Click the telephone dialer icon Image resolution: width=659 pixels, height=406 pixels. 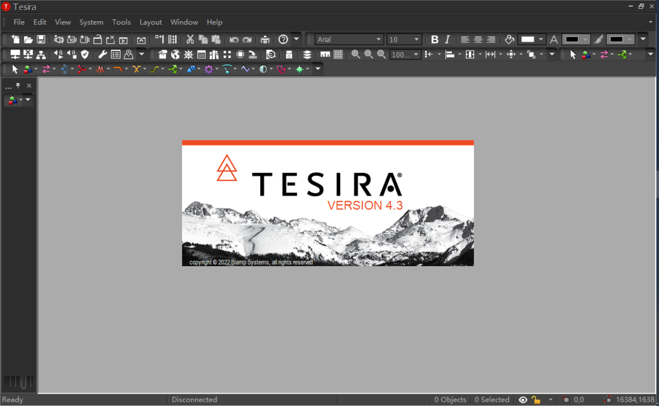[x=162, y=55]
